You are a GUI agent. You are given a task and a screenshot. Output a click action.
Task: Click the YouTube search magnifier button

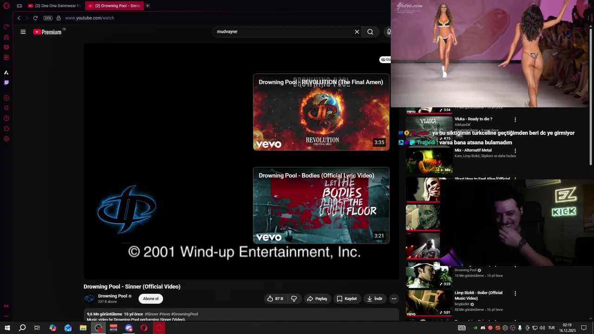tap(370, 32)
